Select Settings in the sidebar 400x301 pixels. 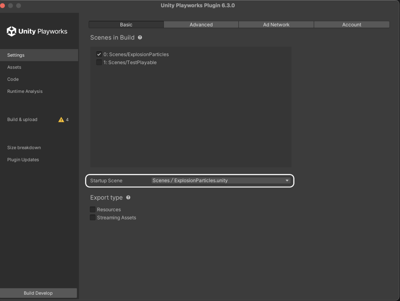[x=39, y=55]
